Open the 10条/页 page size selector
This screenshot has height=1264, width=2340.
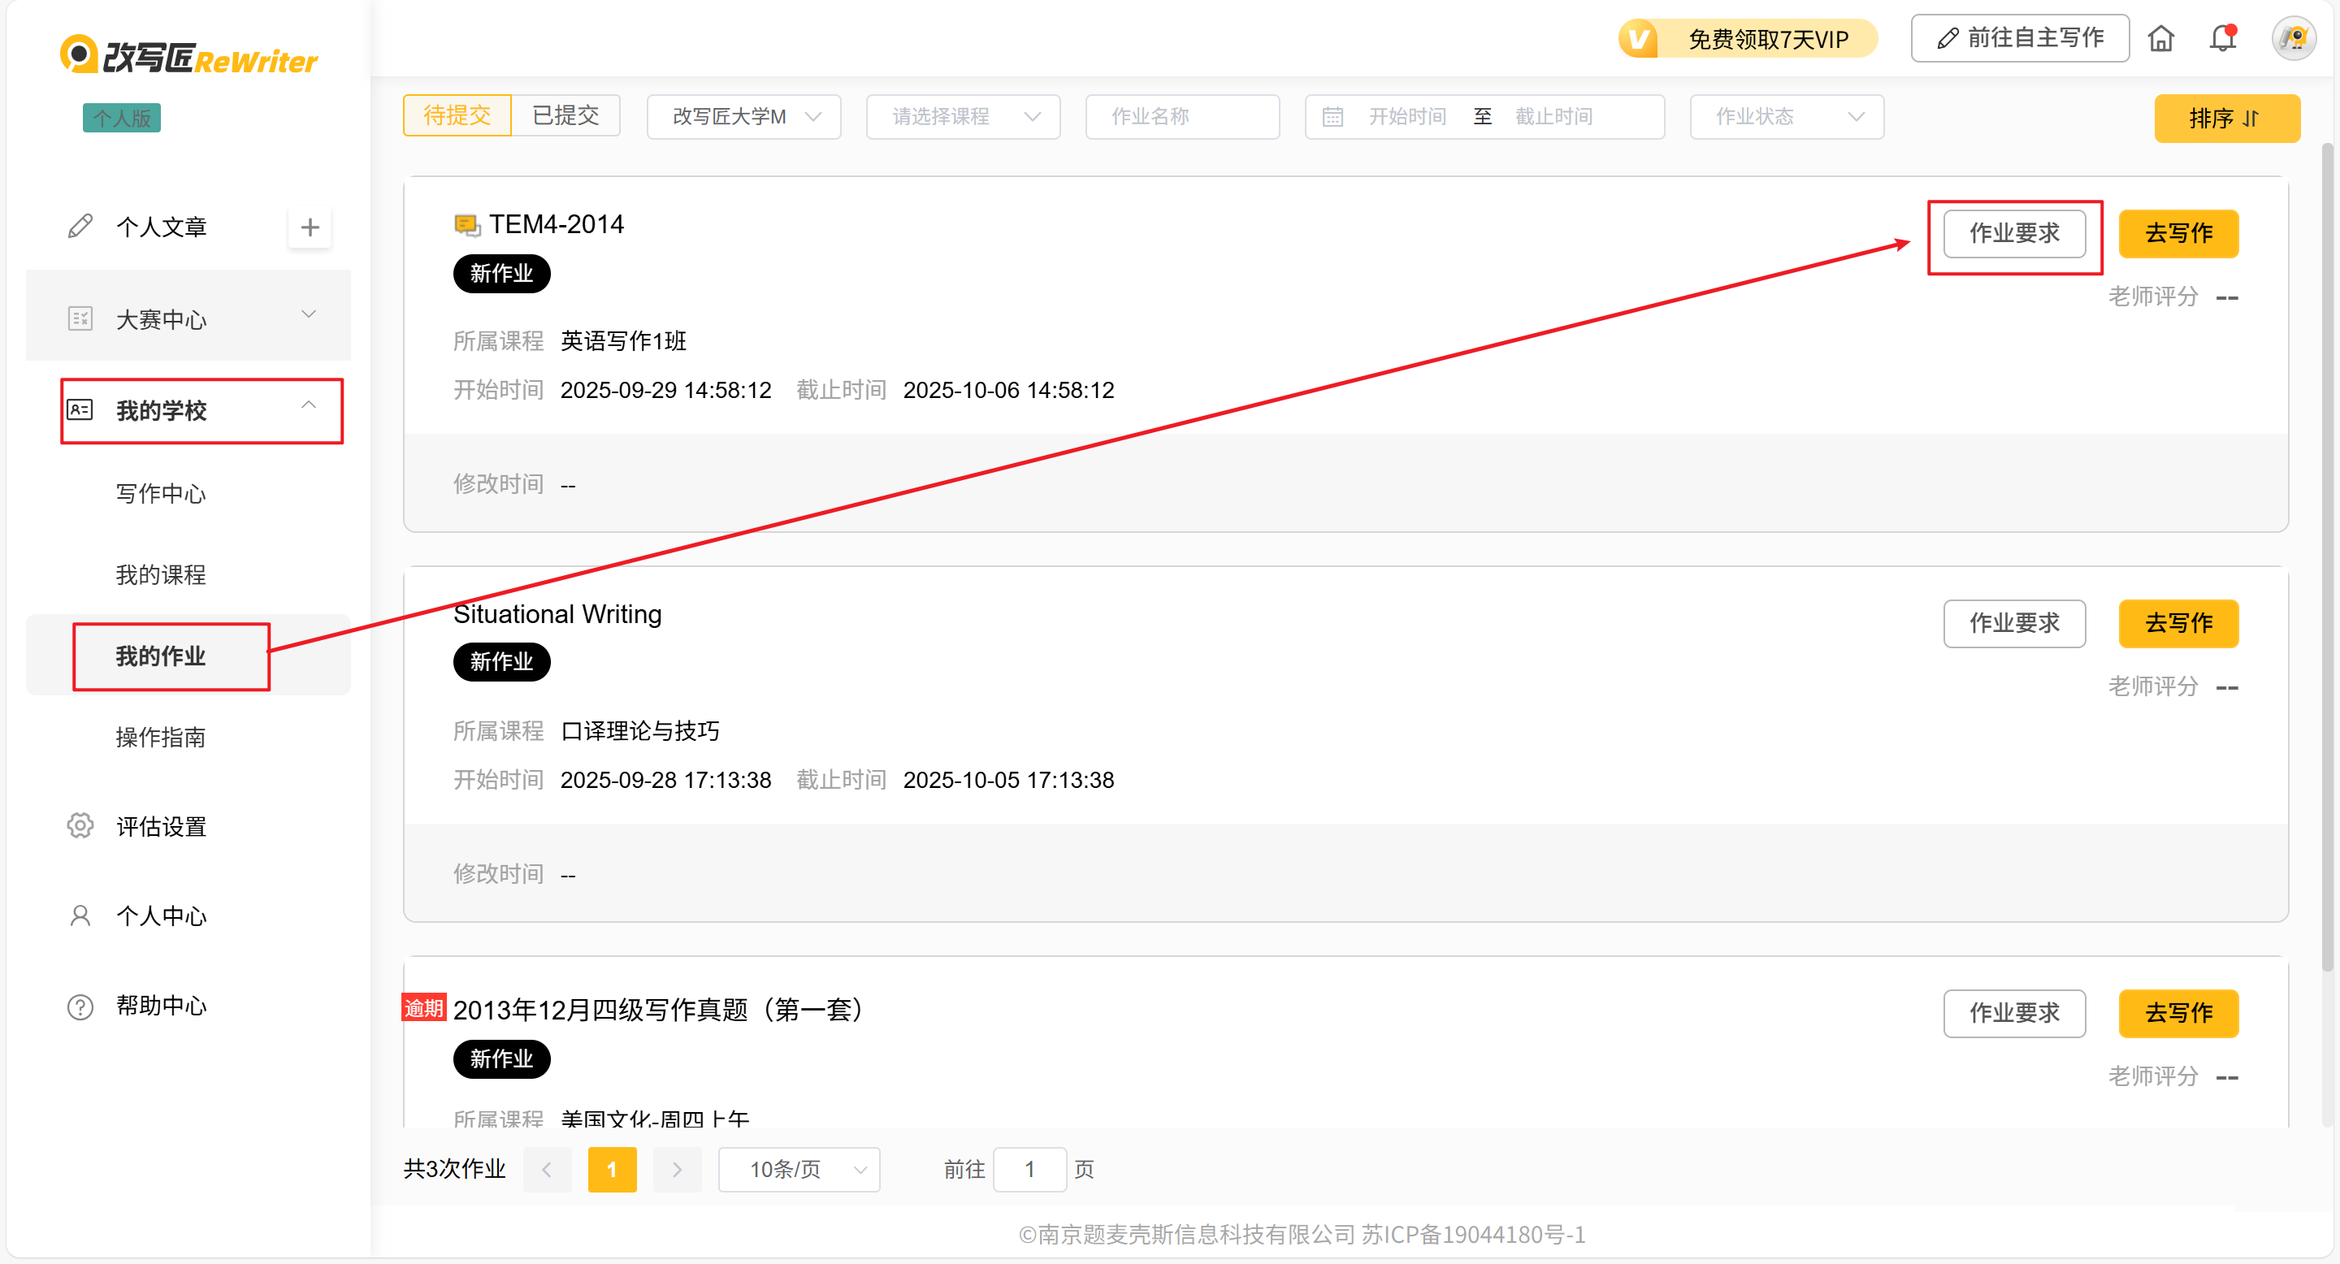[x=799, y=1169]
